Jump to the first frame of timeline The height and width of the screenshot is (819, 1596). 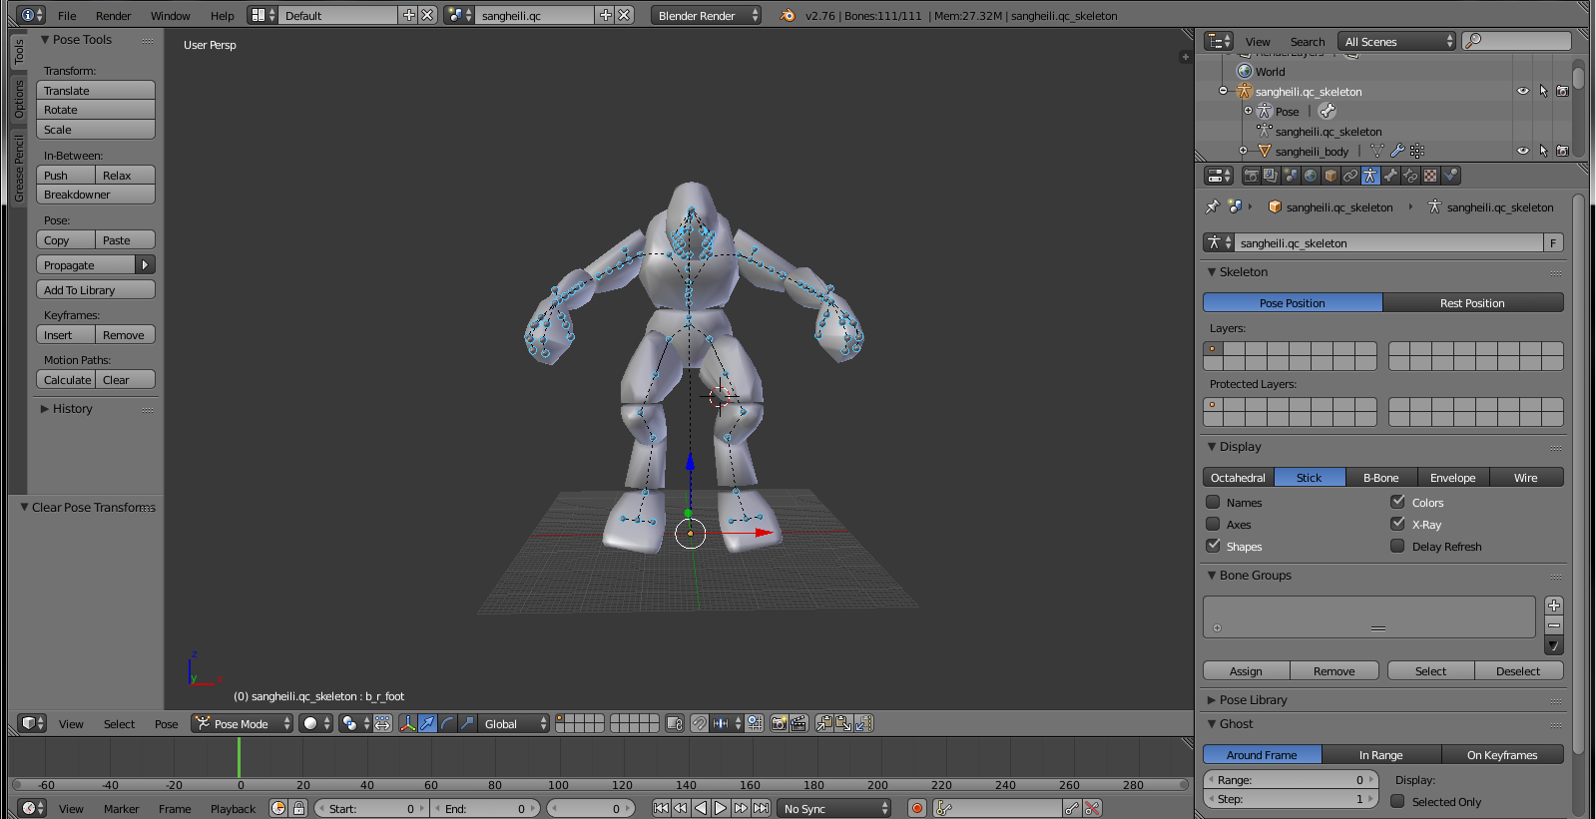[661, 808]
